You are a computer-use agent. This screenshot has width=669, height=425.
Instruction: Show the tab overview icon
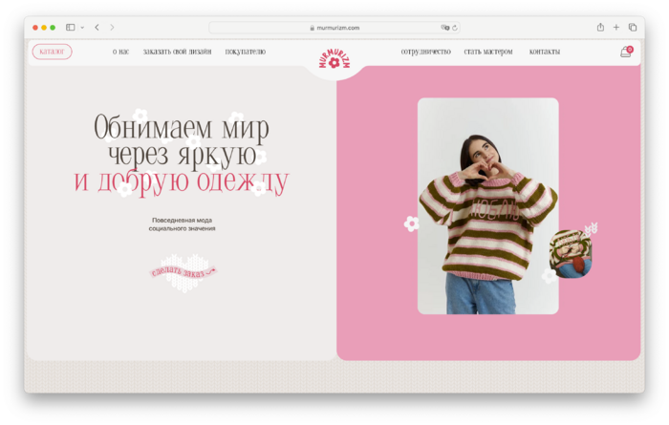[633, 28]
